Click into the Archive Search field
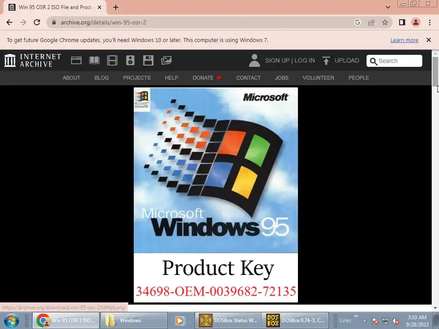The width and height of the screenshot is (439, 329). [394, 61]
